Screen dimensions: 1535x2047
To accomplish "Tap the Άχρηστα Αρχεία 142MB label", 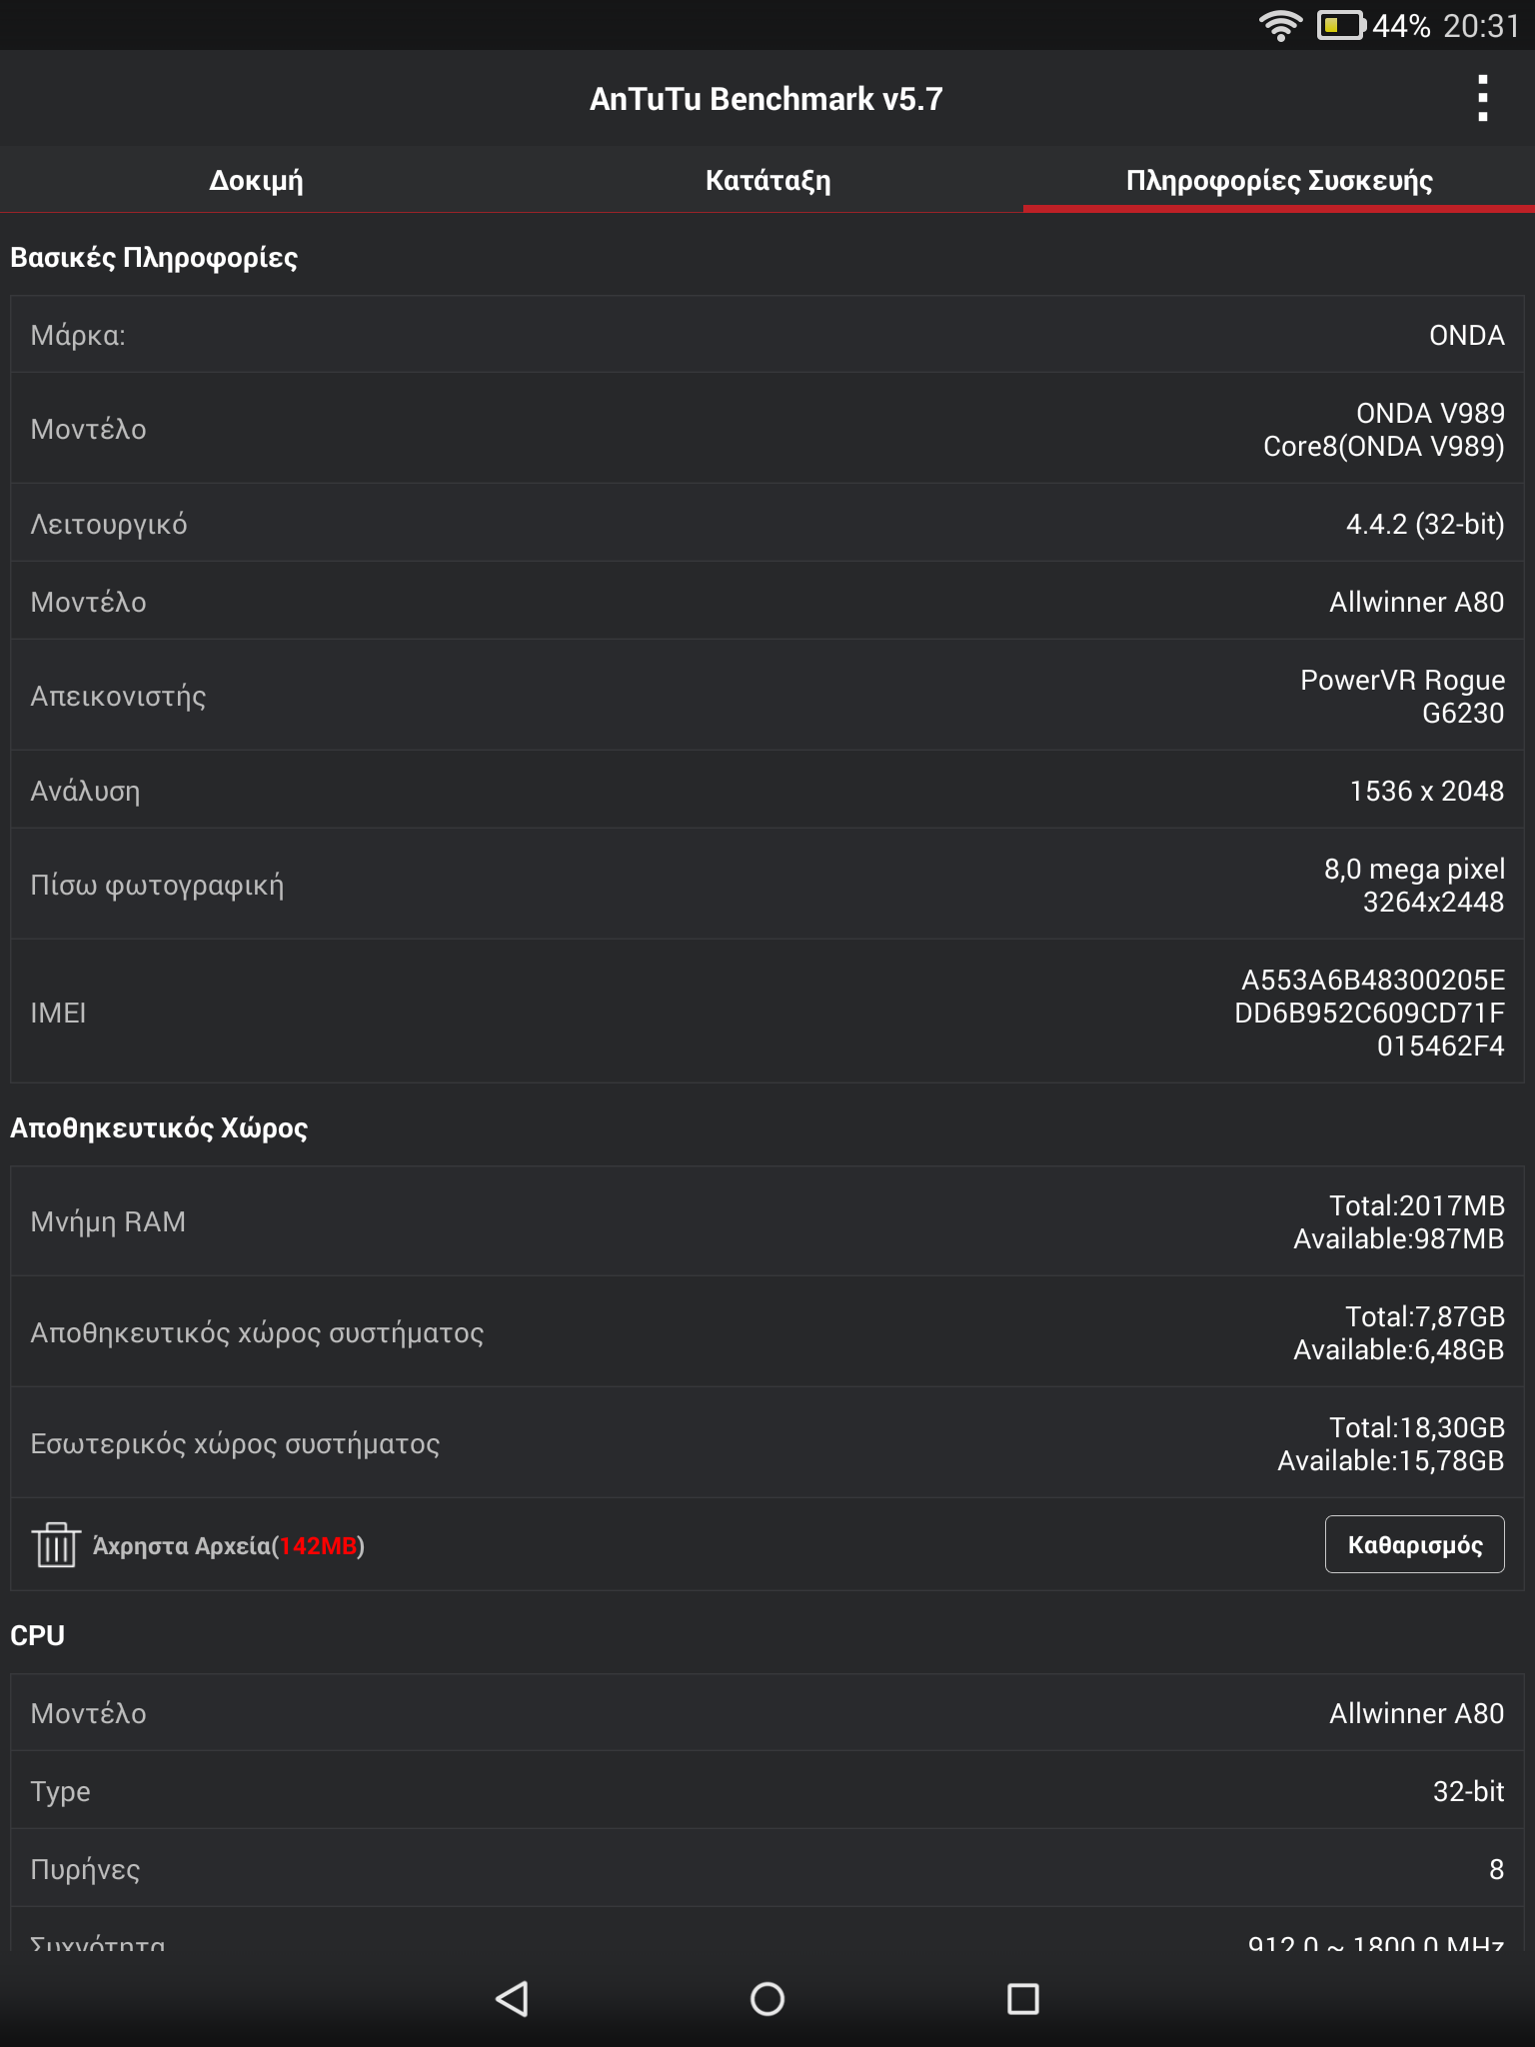I will coord(229,1546).
